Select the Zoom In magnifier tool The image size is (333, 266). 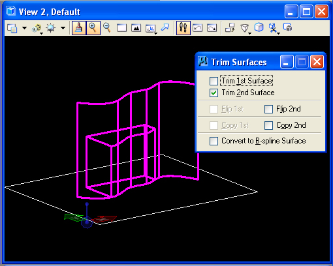point(93,28)
